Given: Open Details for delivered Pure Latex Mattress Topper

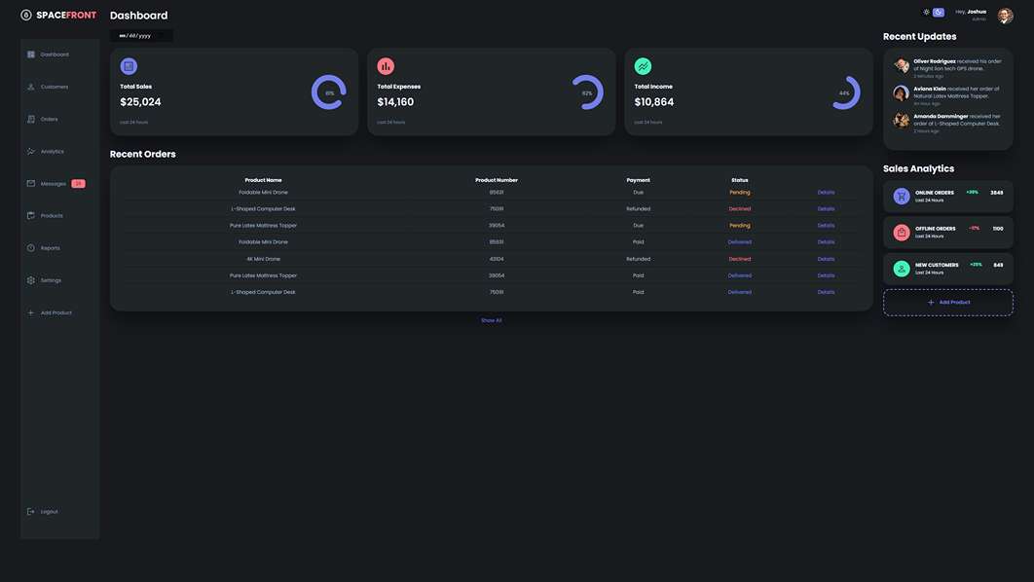Looking at the screenshot, I should tap(827, 275).
